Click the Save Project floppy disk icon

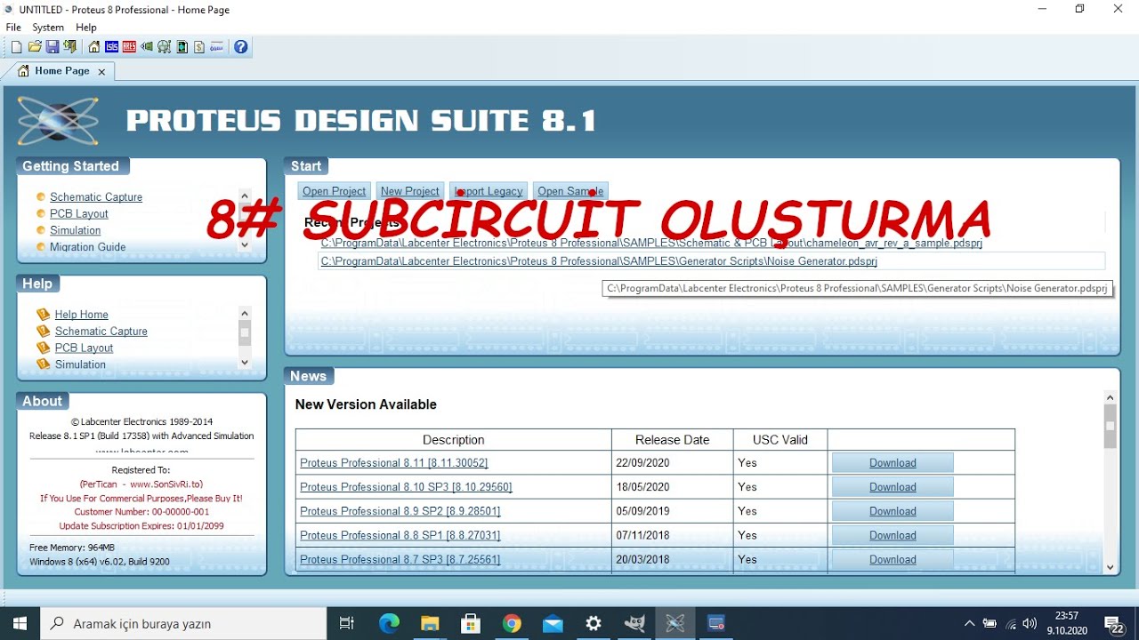[x=53, y=47]
